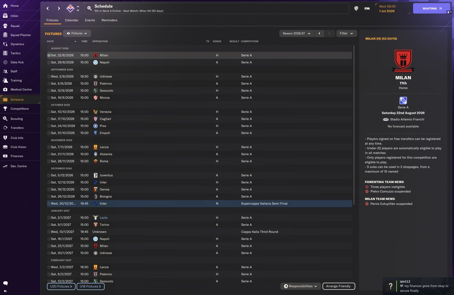The image size is (454, 295).
Task: Toggle the marker for Lazio 2/1/2027 fixture
Action: pos(49,218)
